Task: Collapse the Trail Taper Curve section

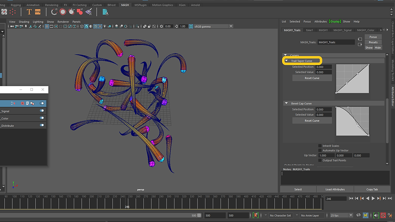Action: (x=287, y=61)
